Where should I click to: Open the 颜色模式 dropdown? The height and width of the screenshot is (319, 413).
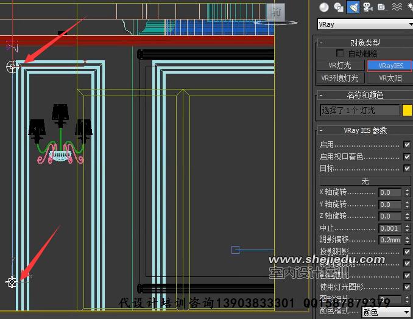pyautogui.click(x=387, y=312)
